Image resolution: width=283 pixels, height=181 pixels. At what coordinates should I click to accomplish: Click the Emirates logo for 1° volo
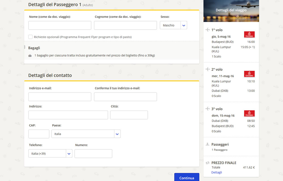tap(249, 34)
